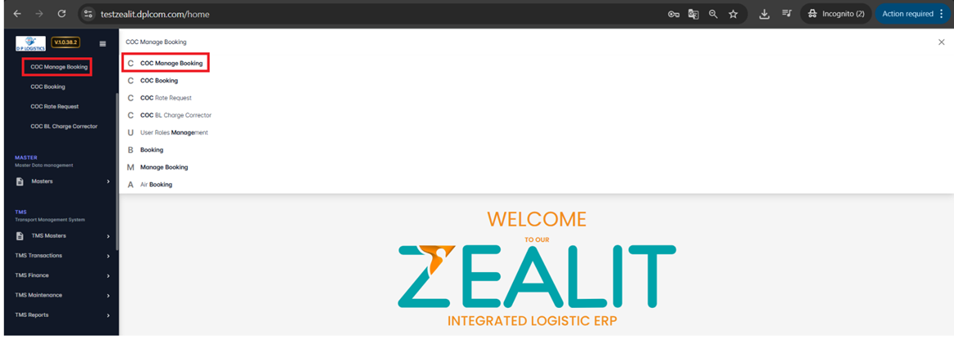The height and width of the screenshot is (339, 954).
Task: Click the zoom magnifier icon in address bar
Action: [713, 13]
